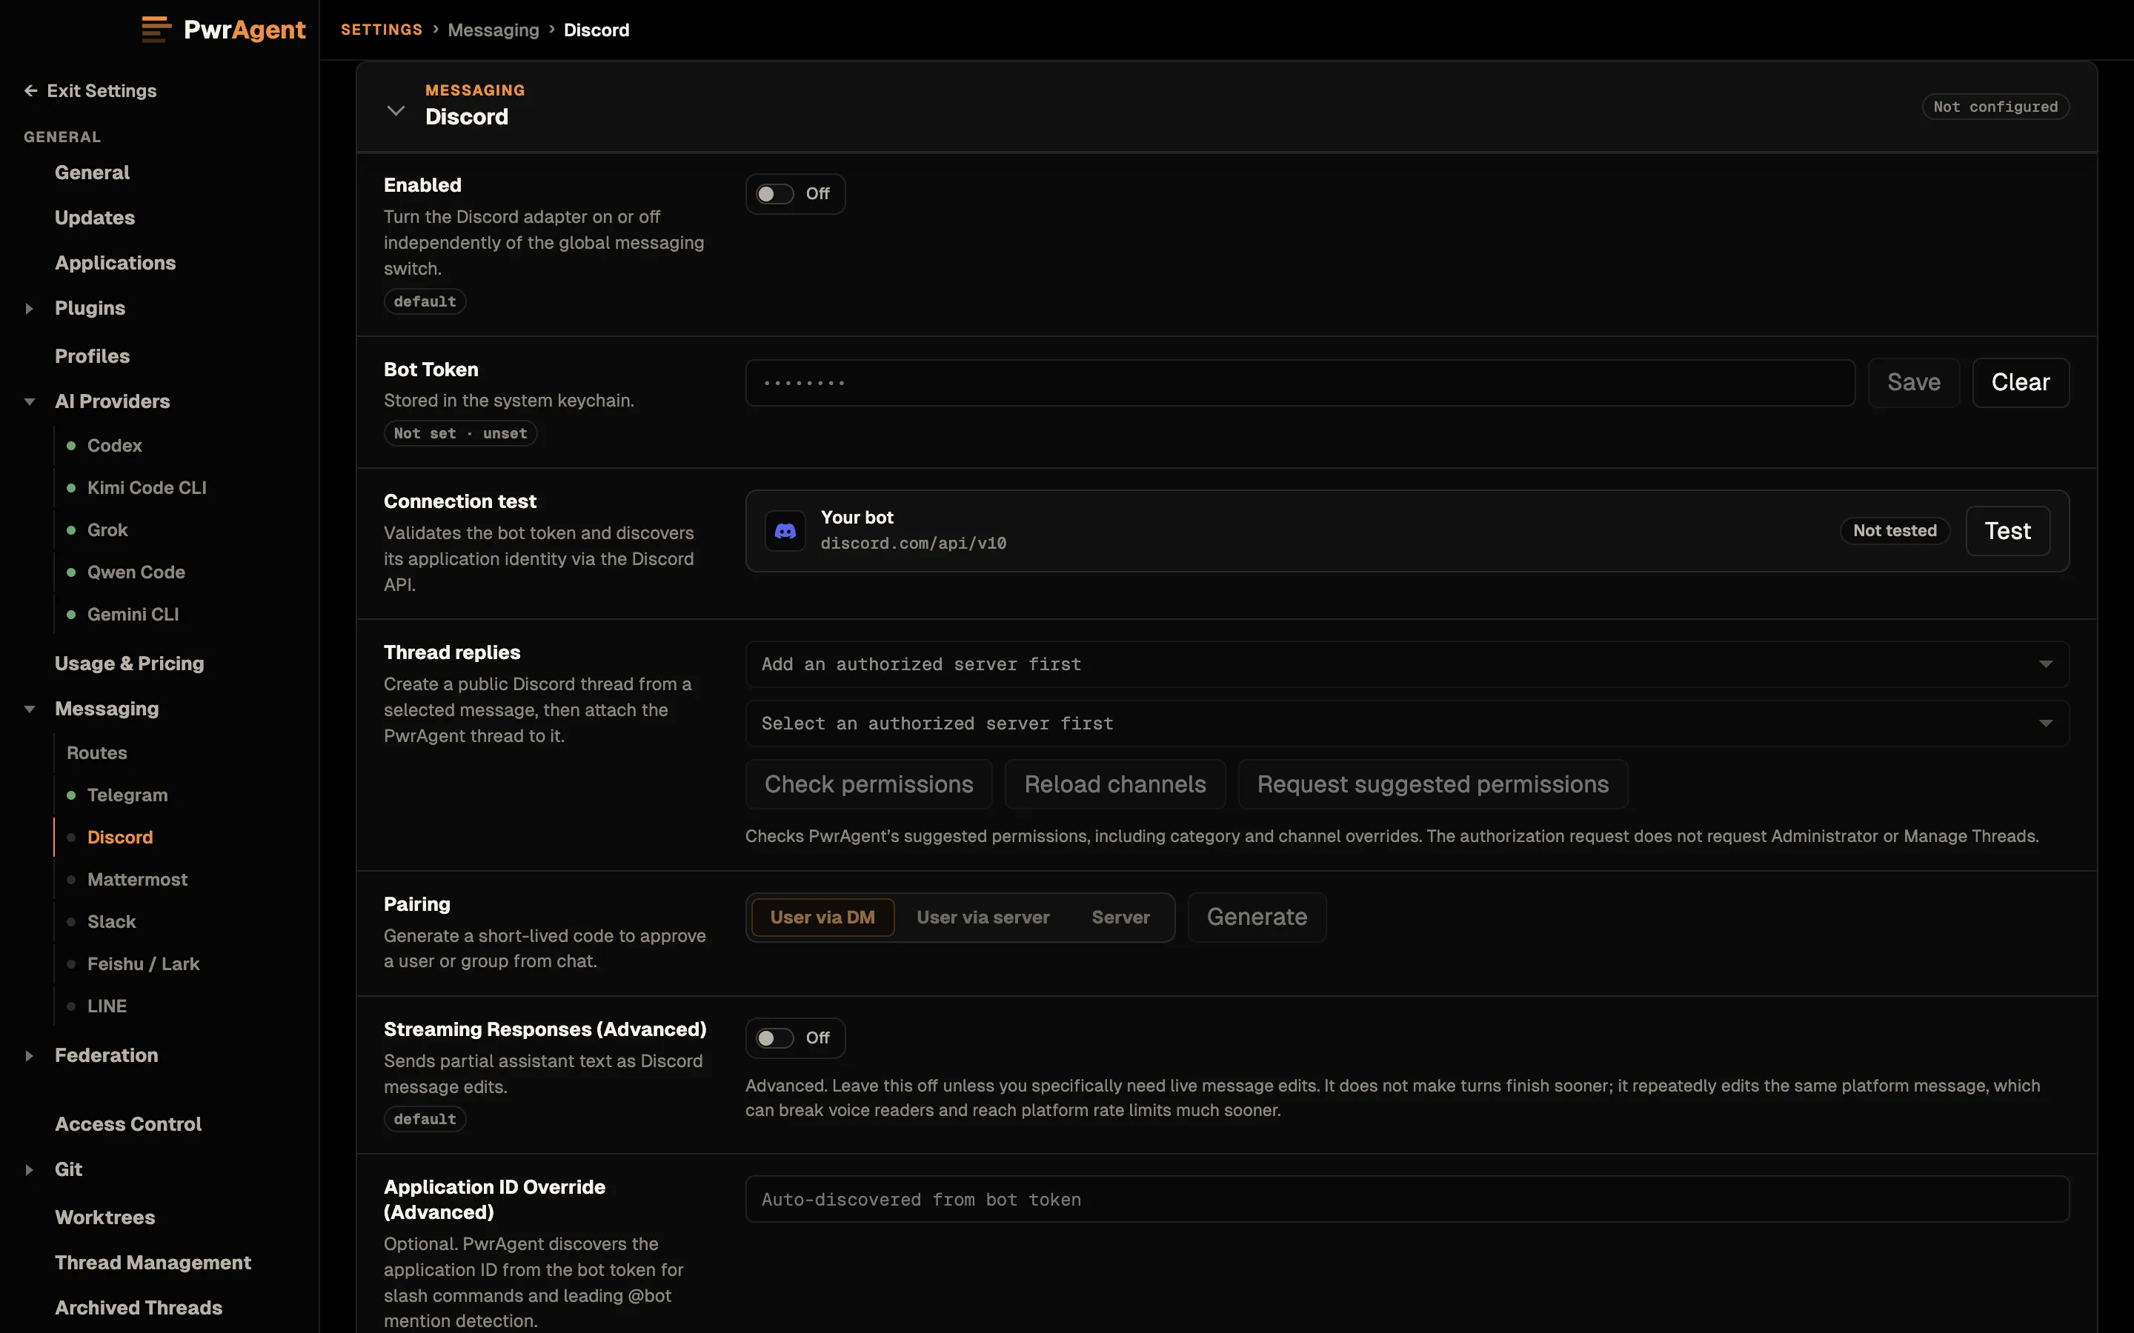Image resolution: width=2134 pixels, height=1333 pixels.
Task: Collapse the AI Providers group
Action: 29,402
